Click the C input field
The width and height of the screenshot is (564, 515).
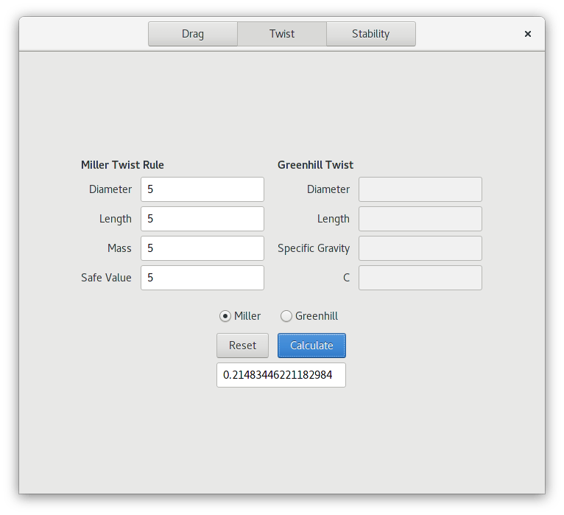pyautogui.click(x=420, y=278)
